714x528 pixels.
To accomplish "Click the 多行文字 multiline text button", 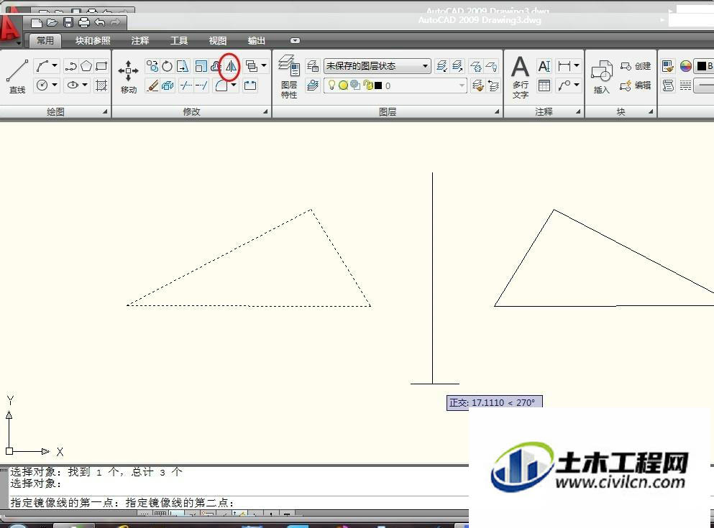I will pyautogui.click(x=521, y=77).
